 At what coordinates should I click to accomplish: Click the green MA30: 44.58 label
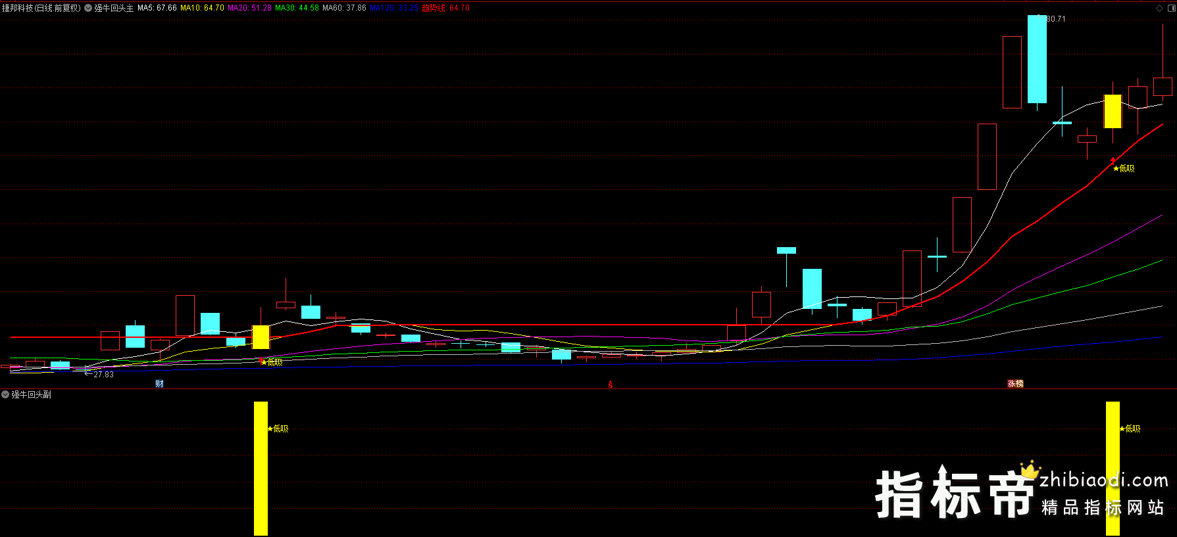[297, 8]
